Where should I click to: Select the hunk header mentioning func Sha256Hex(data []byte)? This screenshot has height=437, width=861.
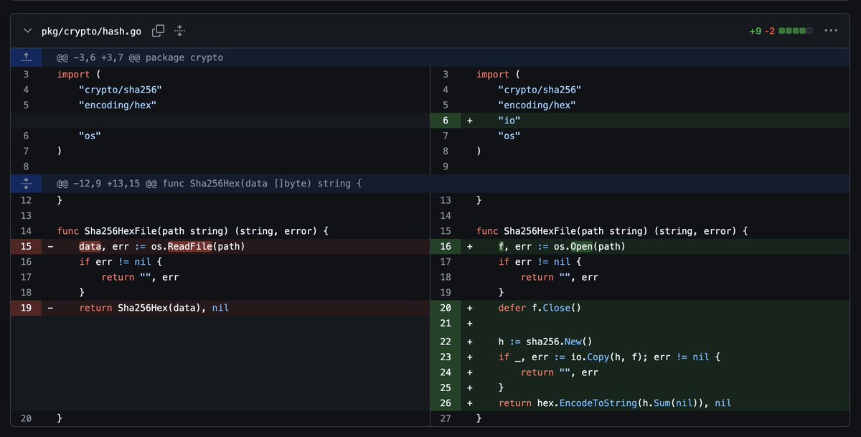209,184
